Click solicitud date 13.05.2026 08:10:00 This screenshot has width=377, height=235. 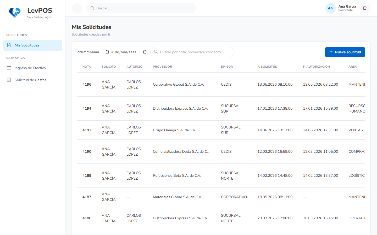click(x=275, y=84)
